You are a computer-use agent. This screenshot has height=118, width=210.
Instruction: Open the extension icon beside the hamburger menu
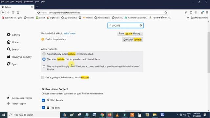tap(202, 12)
